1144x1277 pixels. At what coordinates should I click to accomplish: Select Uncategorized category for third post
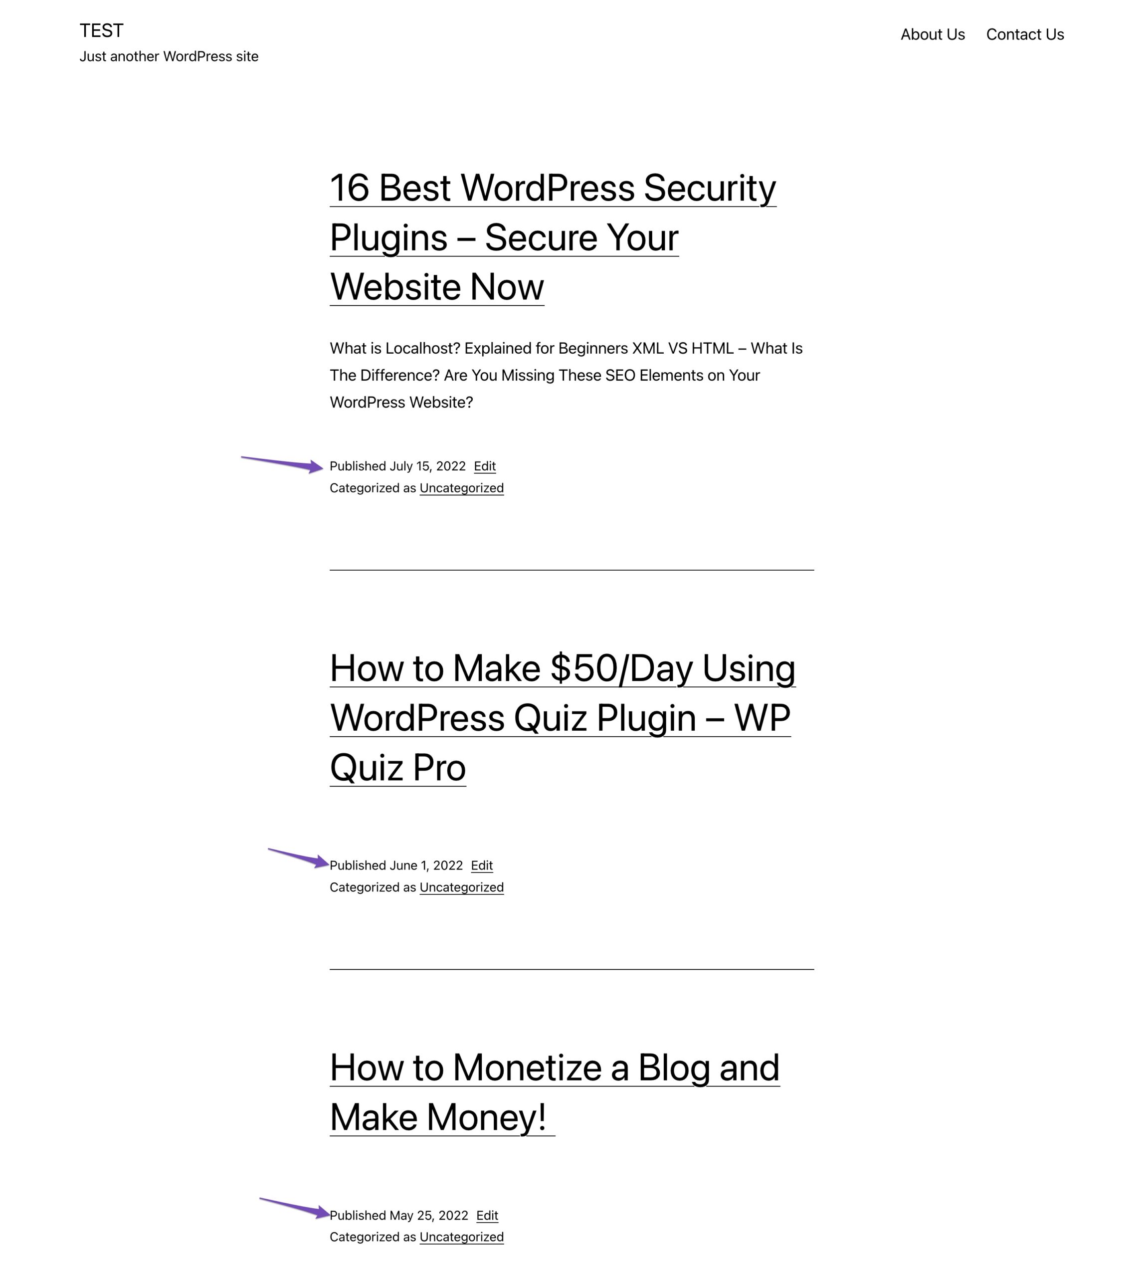[x=462, y=1237]
